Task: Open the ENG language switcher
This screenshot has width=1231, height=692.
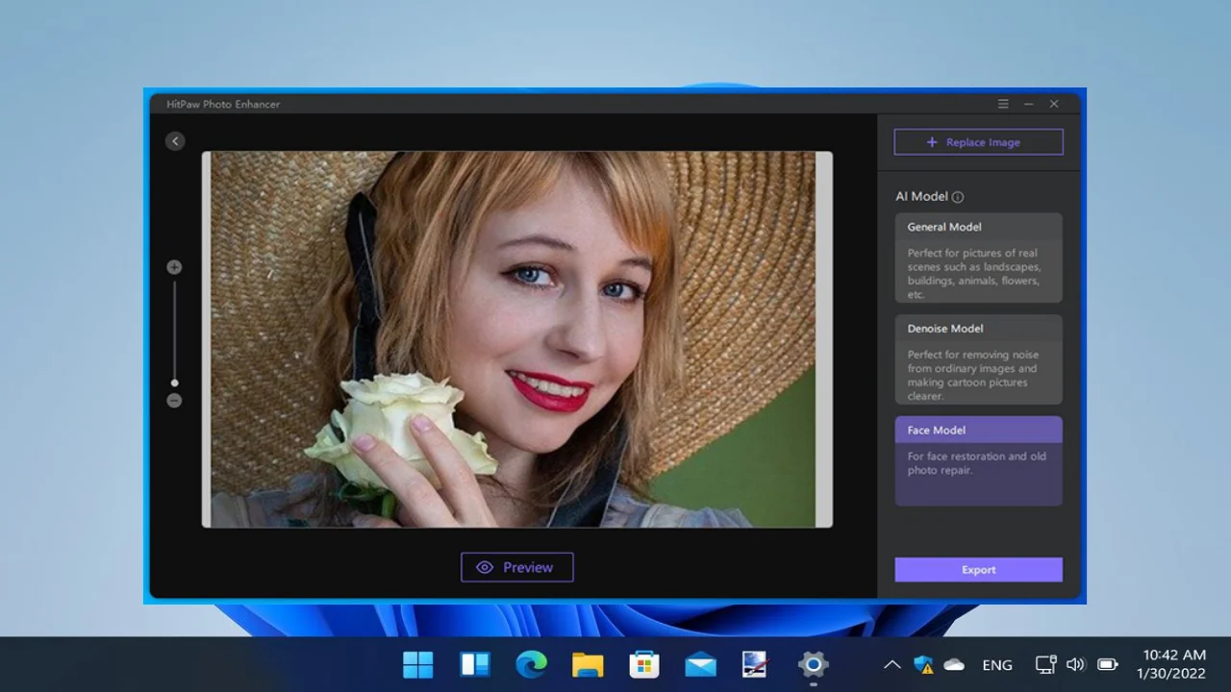Action: click(x=997, y=665)
